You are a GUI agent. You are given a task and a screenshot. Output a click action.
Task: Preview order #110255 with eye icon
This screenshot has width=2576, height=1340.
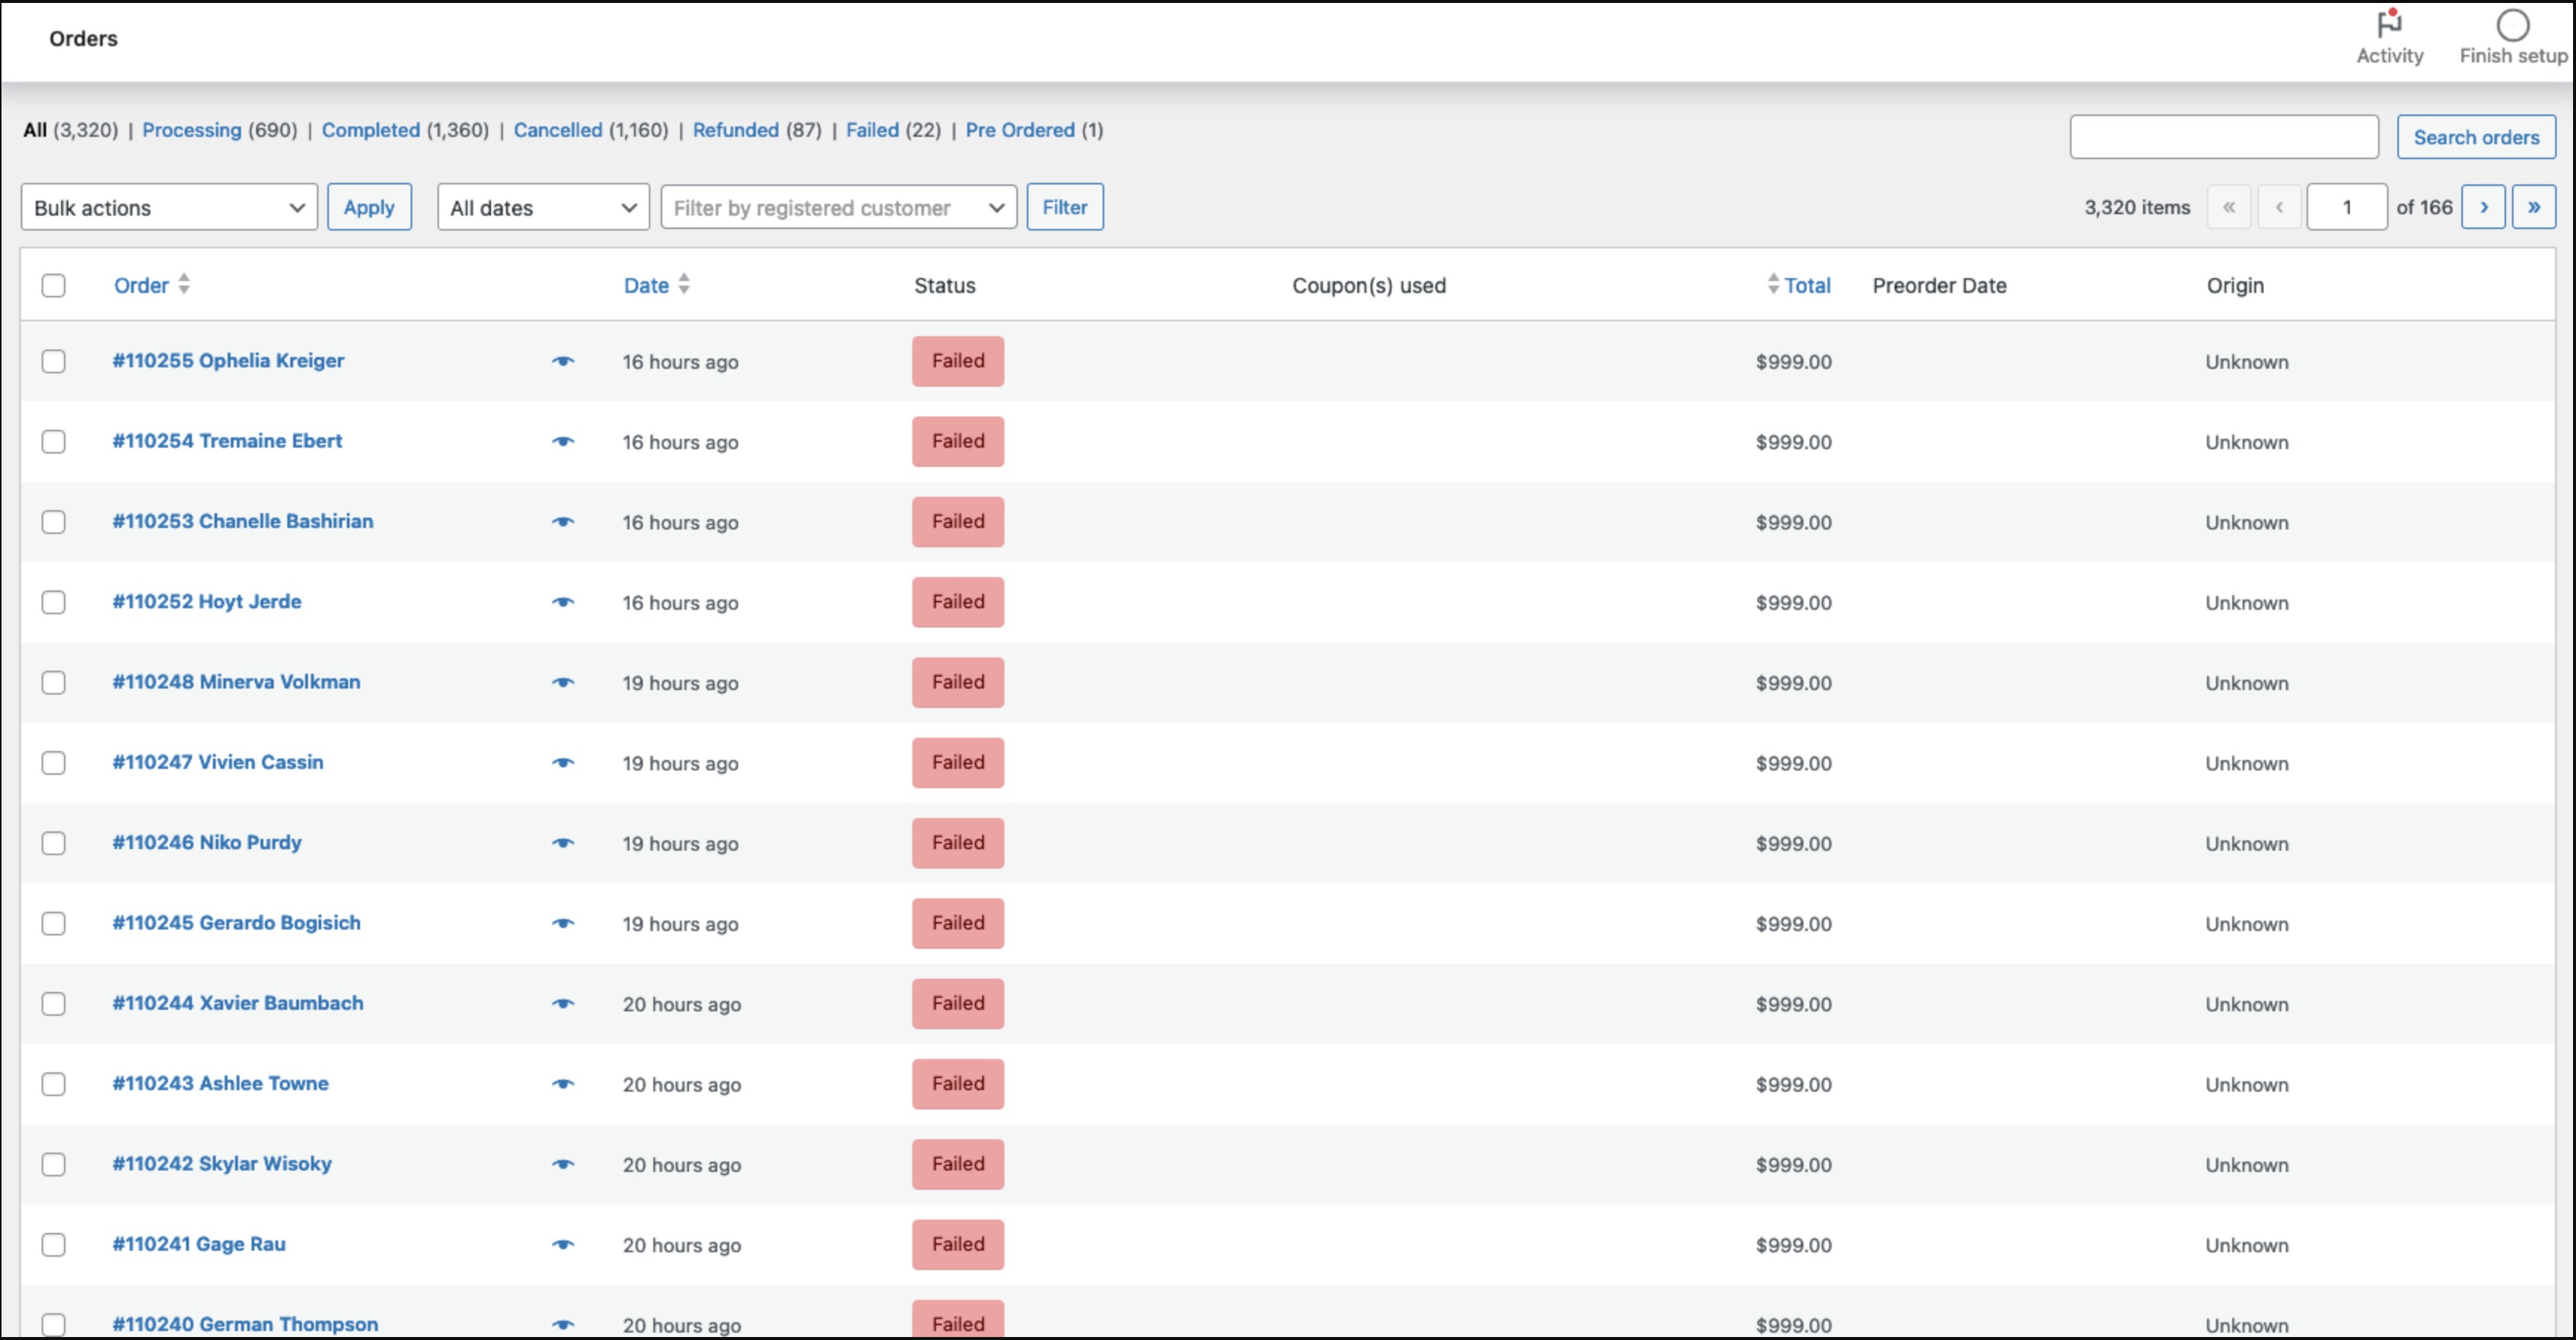[x=563, y=361]
